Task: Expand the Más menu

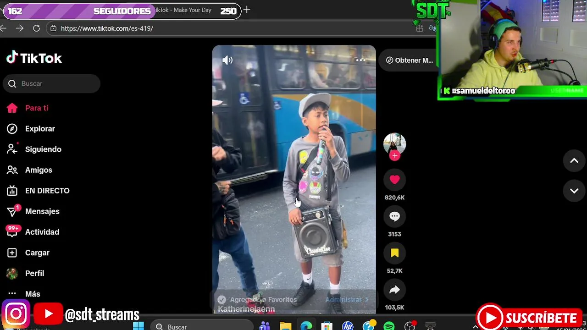Action: 33,294
